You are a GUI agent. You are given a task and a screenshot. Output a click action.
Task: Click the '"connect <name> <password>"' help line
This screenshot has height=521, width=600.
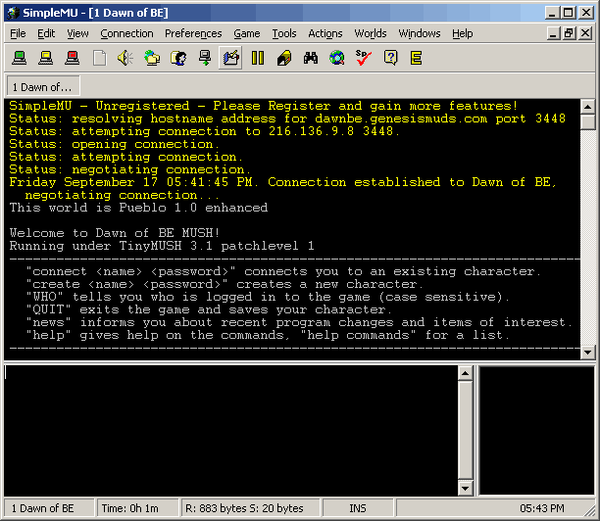click(283, 271)
